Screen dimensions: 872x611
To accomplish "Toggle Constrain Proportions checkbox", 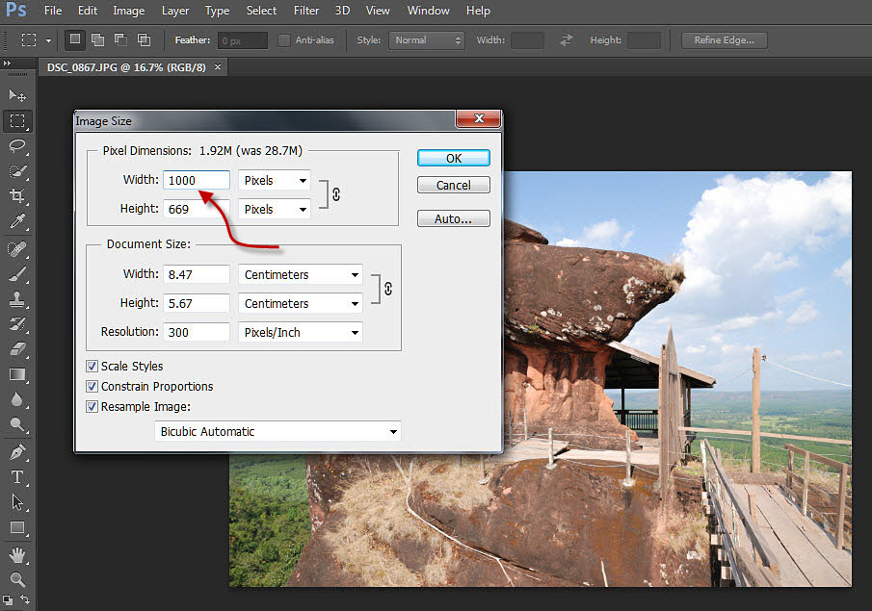I will tap(92, 386).
